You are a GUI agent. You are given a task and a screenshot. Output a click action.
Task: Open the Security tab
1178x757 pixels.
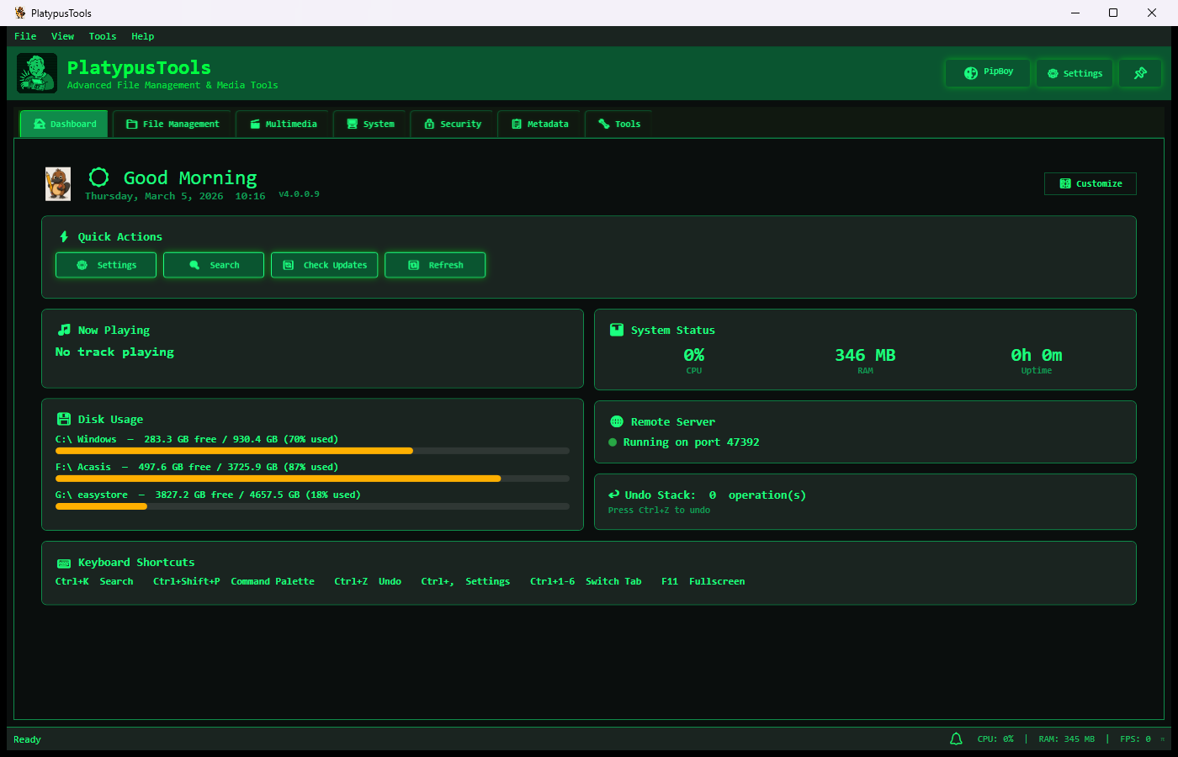pos(453,124)
